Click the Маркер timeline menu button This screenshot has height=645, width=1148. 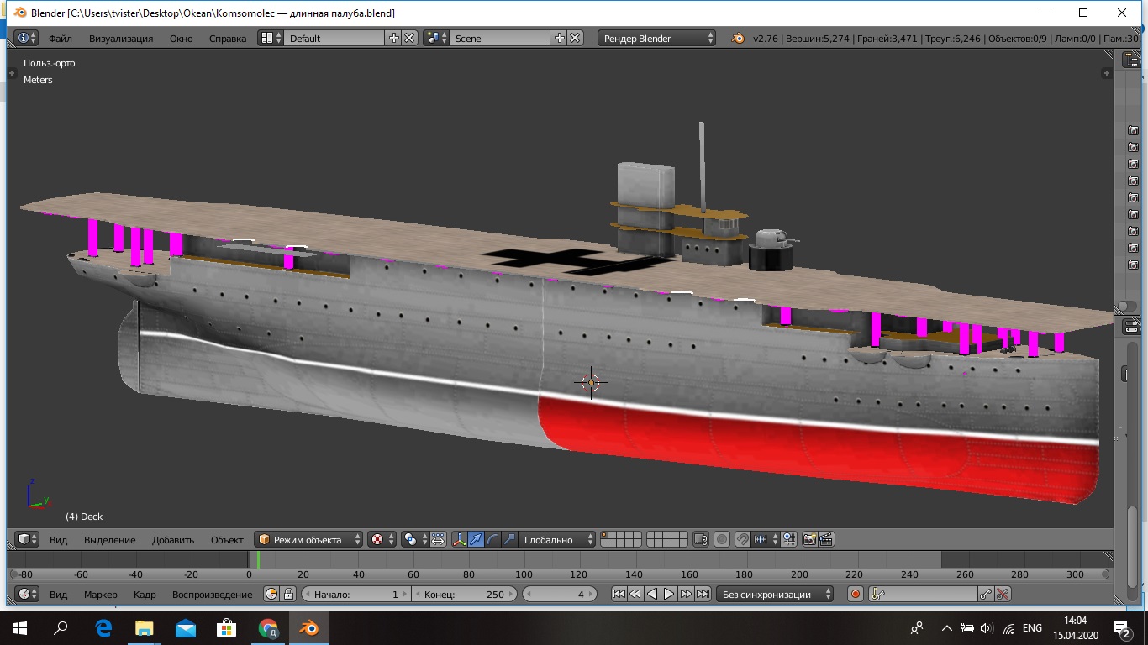101,594
